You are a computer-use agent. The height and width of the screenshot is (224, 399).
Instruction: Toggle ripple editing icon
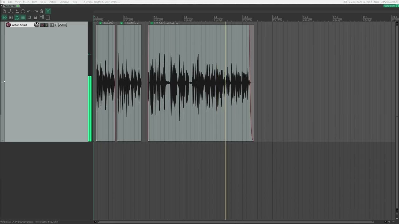(11, 17)
